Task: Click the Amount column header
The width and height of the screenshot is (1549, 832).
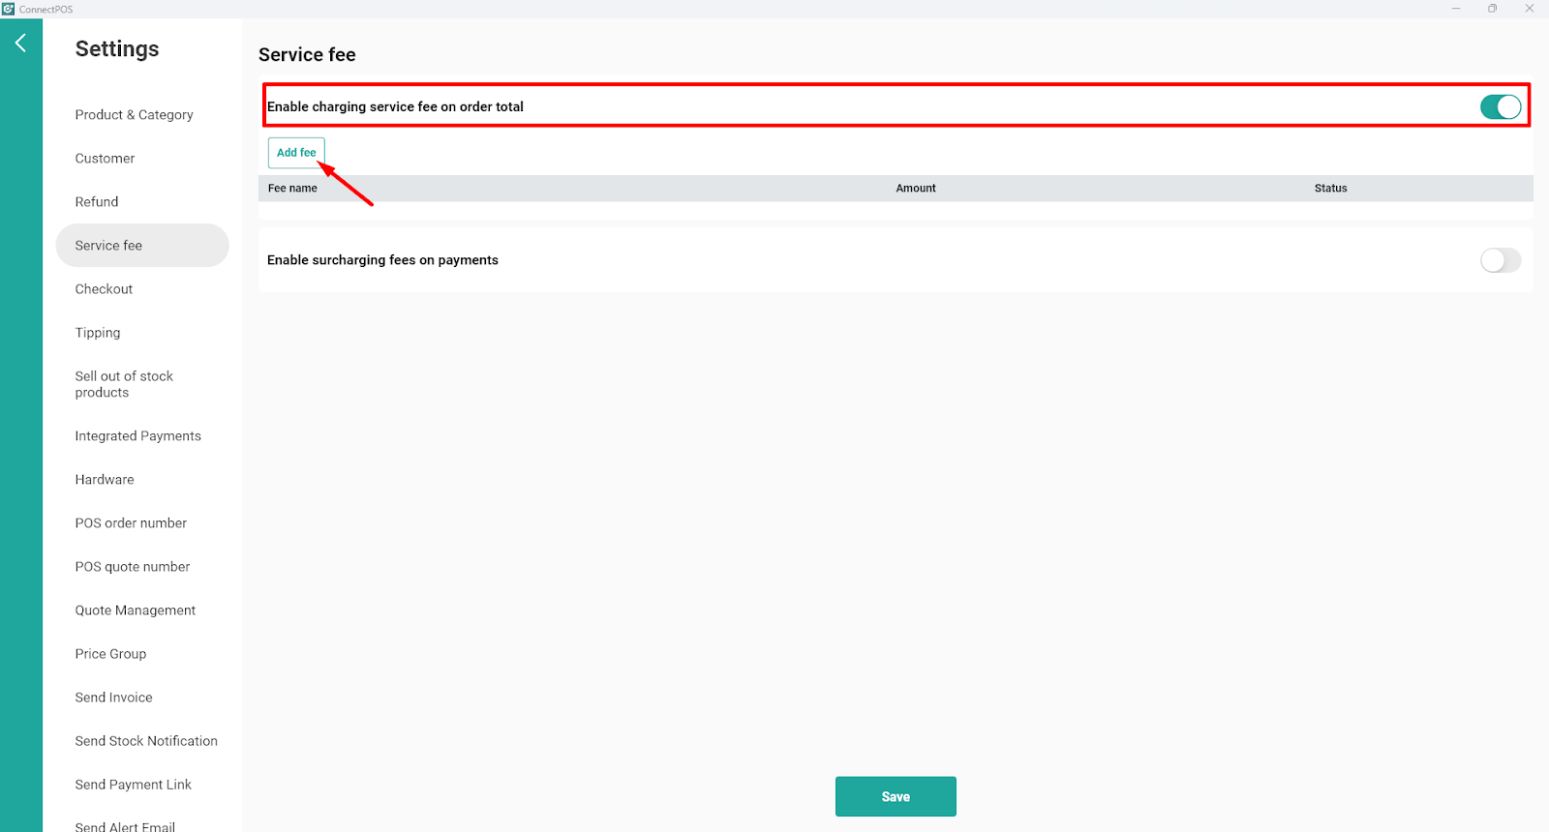Action: 916,188
